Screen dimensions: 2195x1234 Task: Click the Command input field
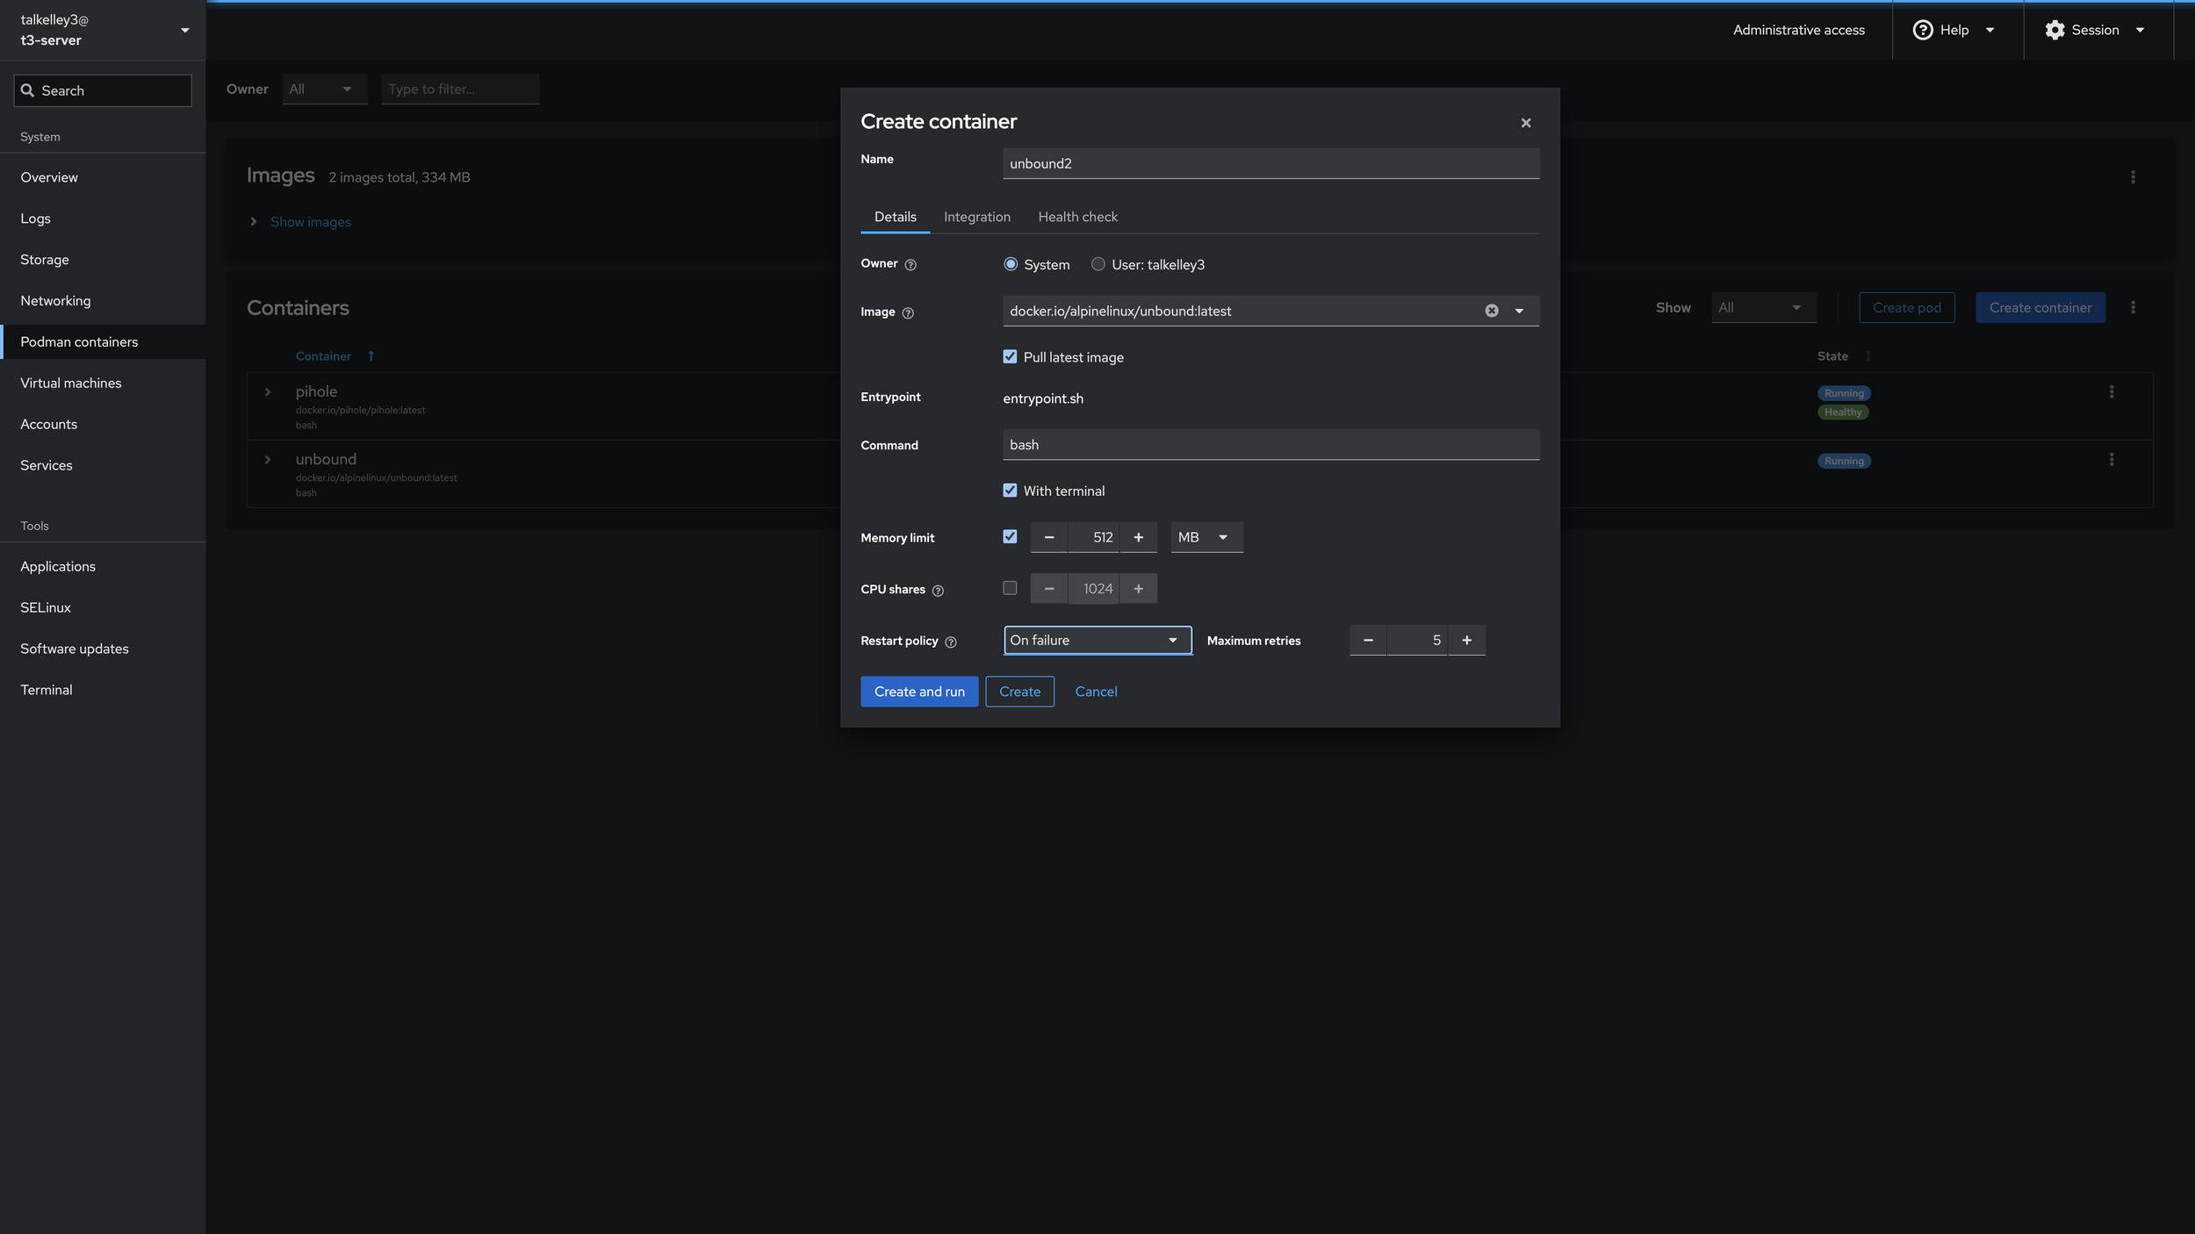(x=1270, y=445)
